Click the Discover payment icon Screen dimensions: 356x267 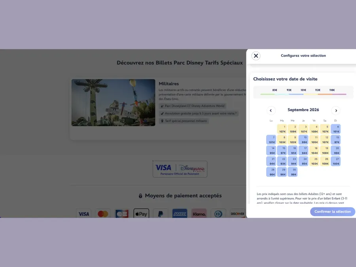[237, 214]
